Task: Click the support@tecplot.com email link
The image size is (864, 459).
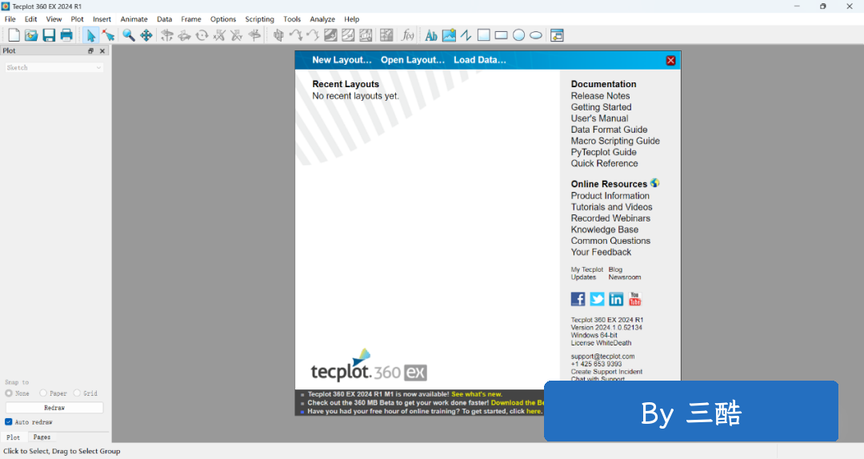Action: (603, 357)
